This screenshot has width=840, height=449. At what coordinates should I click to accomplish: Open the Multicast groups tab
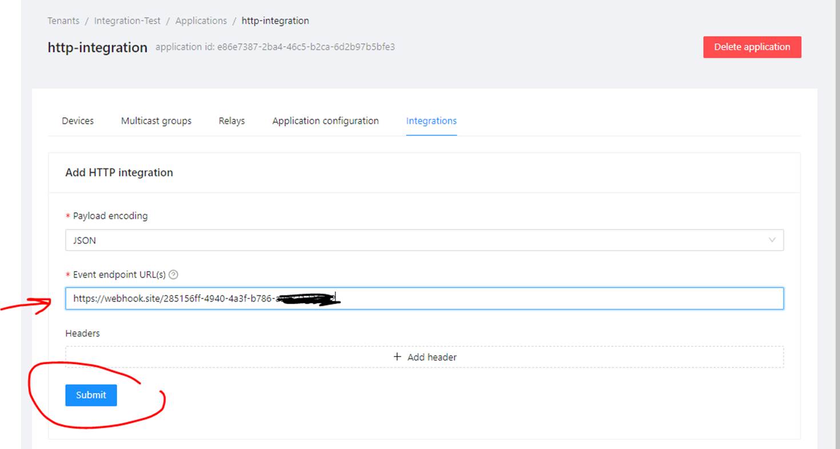[156, 121]
